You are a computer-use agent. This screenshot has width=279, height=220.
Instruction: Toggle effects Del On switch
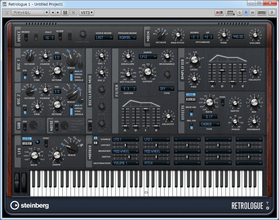191,126
